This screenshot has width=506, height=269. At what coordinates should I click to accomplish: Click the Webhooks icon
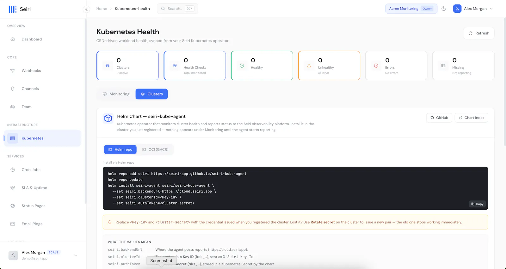click(x=13, y=70)
